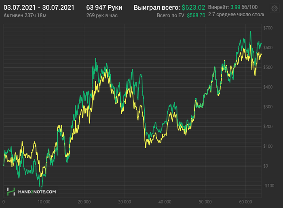Click the 'Активен 237ч 18м' active time text

click(25, 15)
